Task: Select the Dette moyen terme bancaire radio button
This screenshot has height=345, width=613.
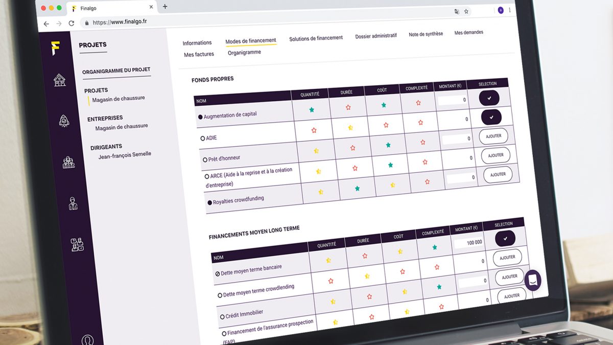Action: point(218,274)
